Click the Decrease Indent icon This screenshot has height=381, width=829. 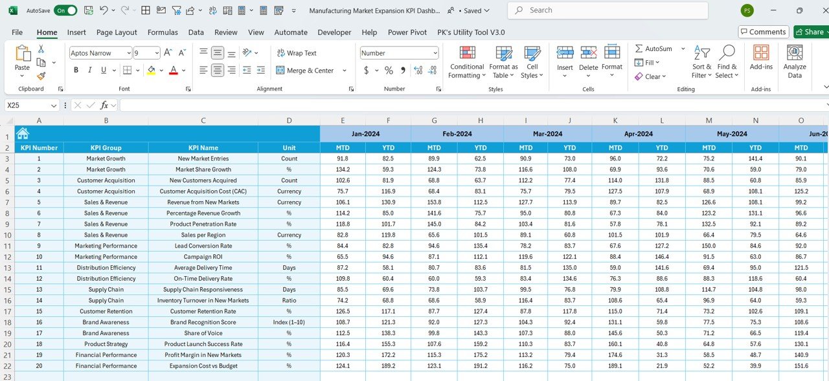247,70
